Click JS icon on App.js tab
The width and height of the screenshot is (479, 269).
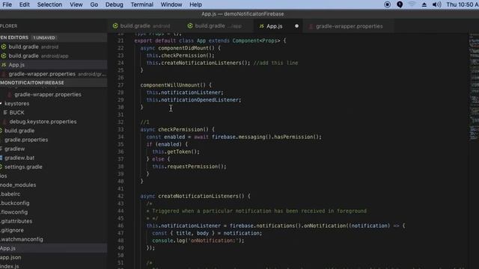coord(261,26)
